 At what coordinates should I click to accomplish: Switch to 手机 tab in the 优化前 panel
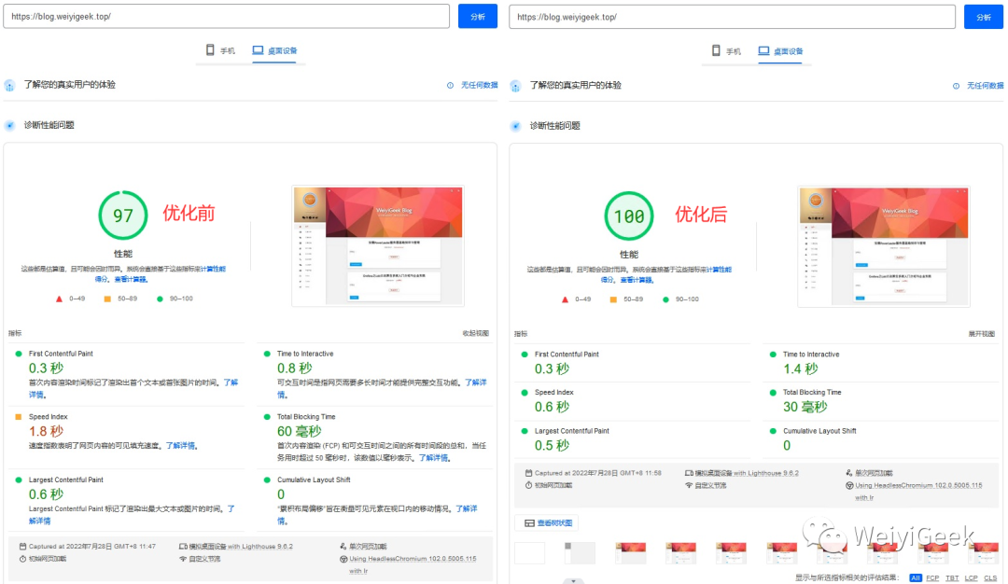220,50
